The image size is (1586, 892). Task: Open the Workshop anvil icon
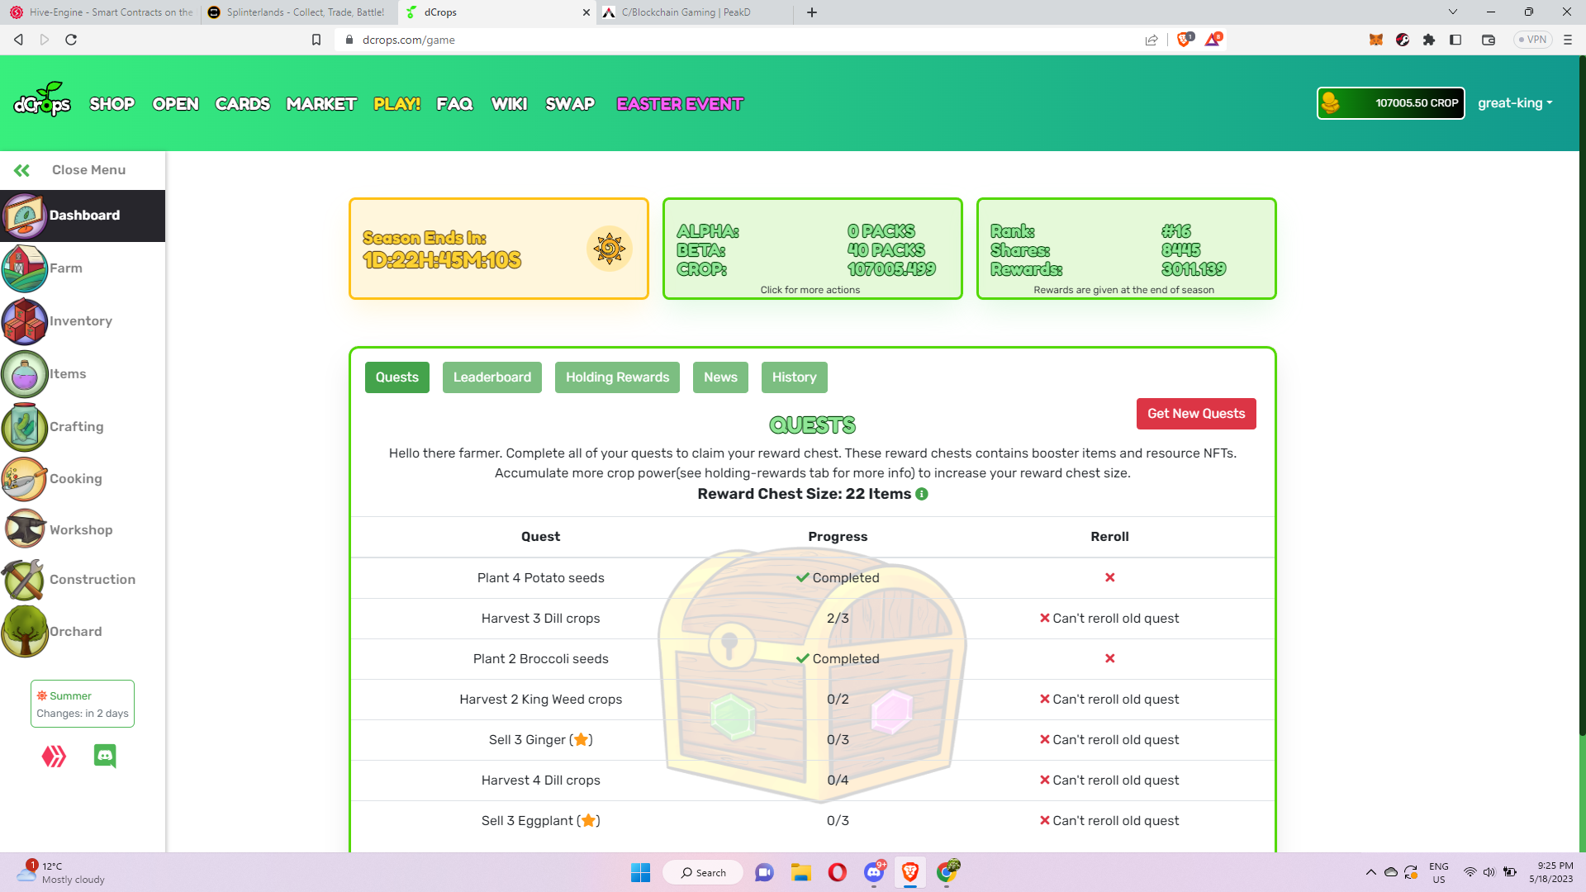[x=24, y=529]
